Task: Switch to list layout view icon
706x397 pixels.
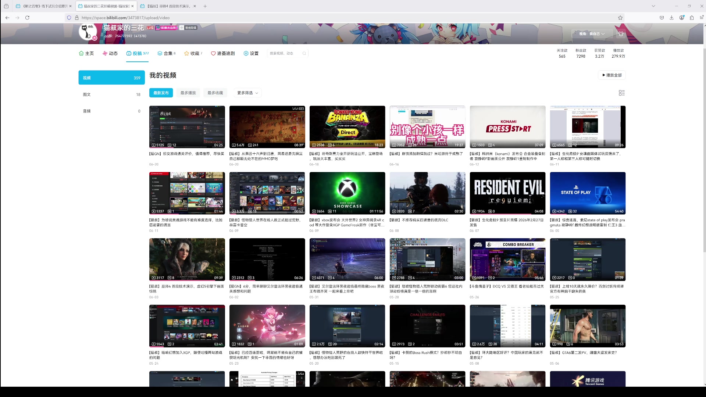Action: tap(622, 93)
